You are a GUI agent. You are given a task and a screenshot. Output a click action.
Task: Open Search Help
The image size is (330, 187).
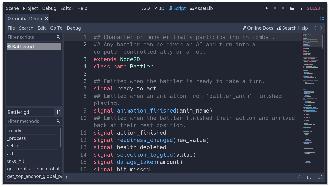pyautogui.click(x=292, y=28)
